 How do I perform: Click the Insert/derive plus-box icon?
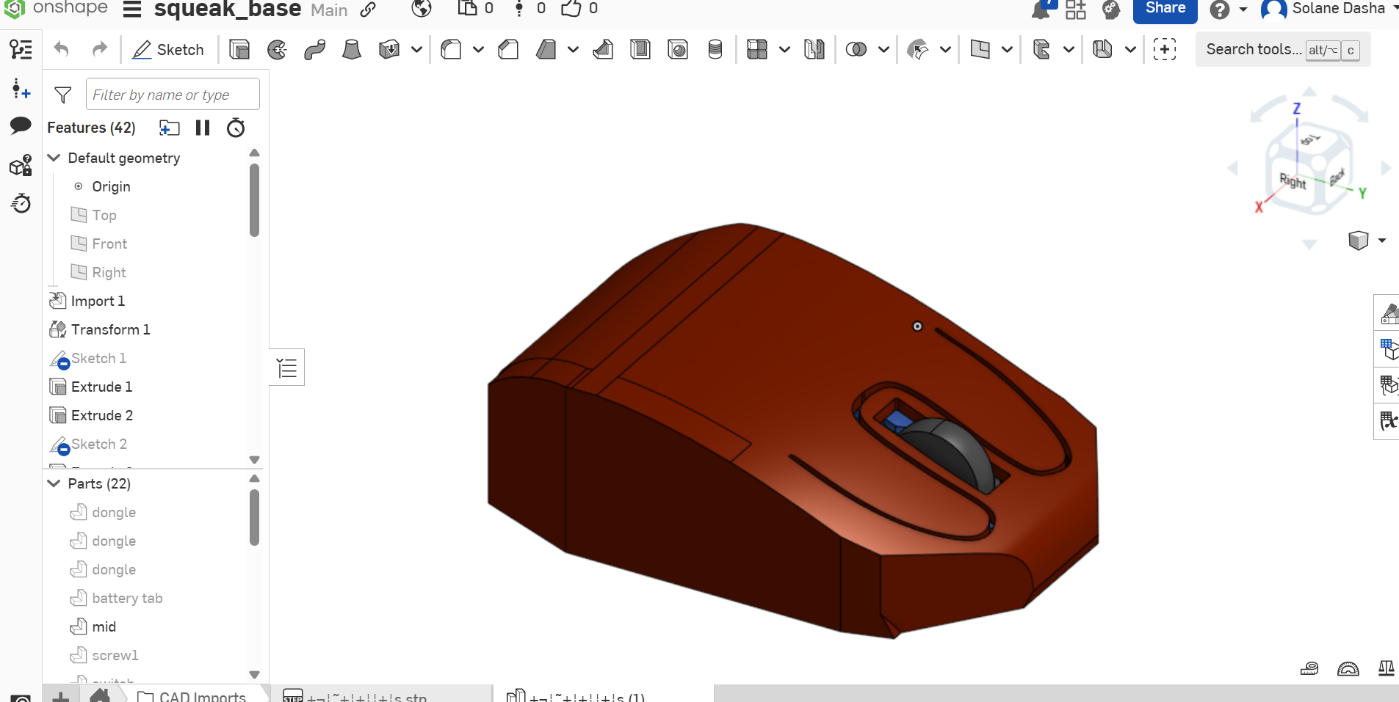[1165, 49]
